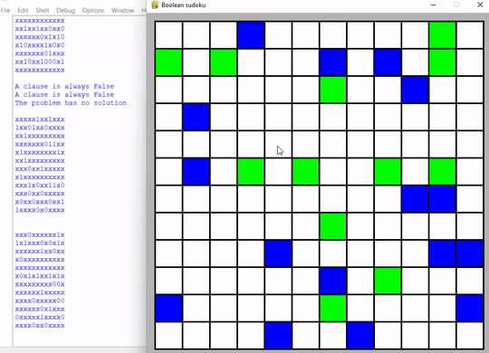Click first 'A clause is always False' line
This screenshot has height=353, width=489.
point(64,86)
